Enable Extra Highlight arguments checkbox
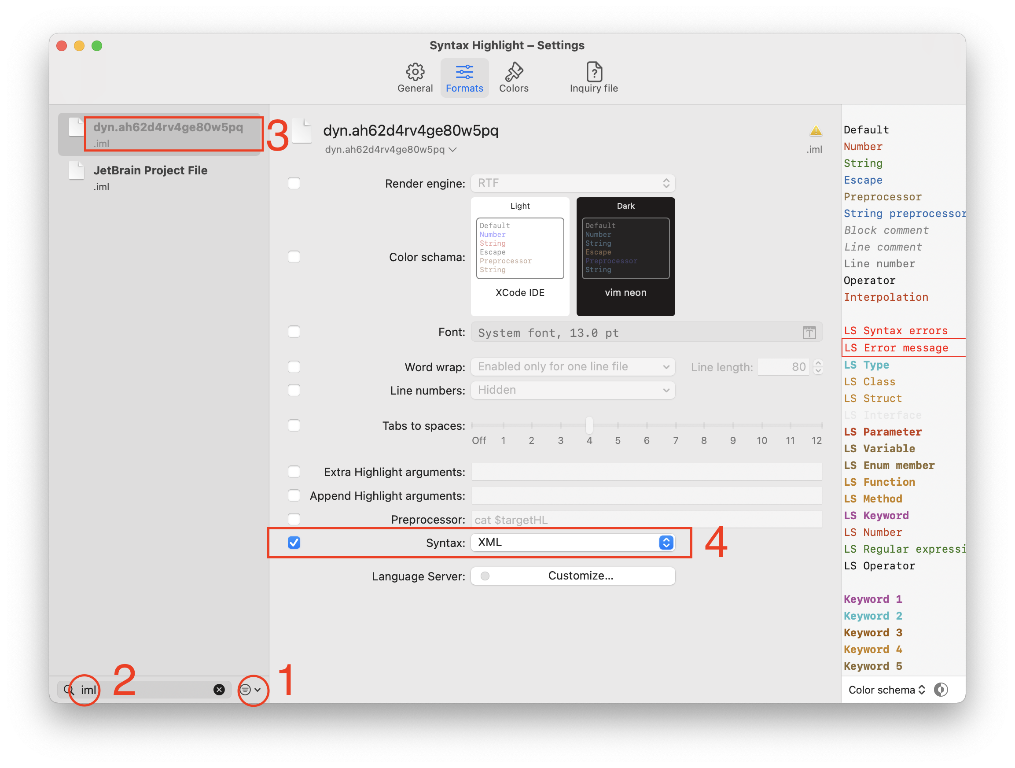The image size is (1015, 768). click(294, 472)
